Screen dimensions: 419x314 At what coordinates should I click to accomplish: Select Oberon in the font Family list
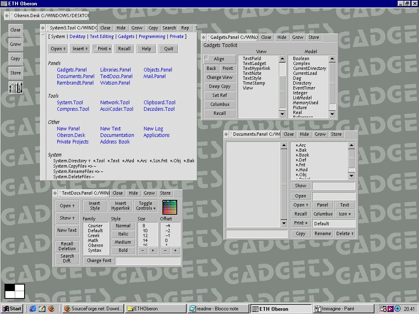click(95, 245)
